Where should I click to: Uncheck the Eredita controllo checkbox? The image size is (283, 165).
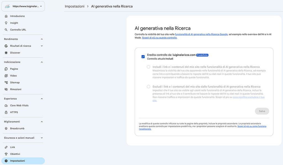tap(143, 56)
